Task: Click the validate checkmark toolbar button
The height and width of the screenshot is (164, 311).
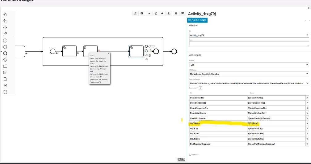Action: click(x=149, y=13)
